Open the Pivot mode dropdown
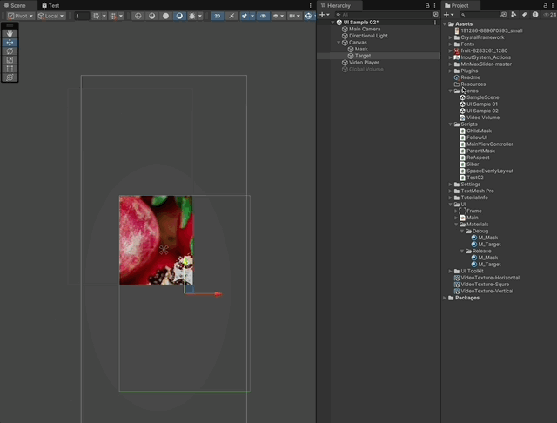 (21, 16)
